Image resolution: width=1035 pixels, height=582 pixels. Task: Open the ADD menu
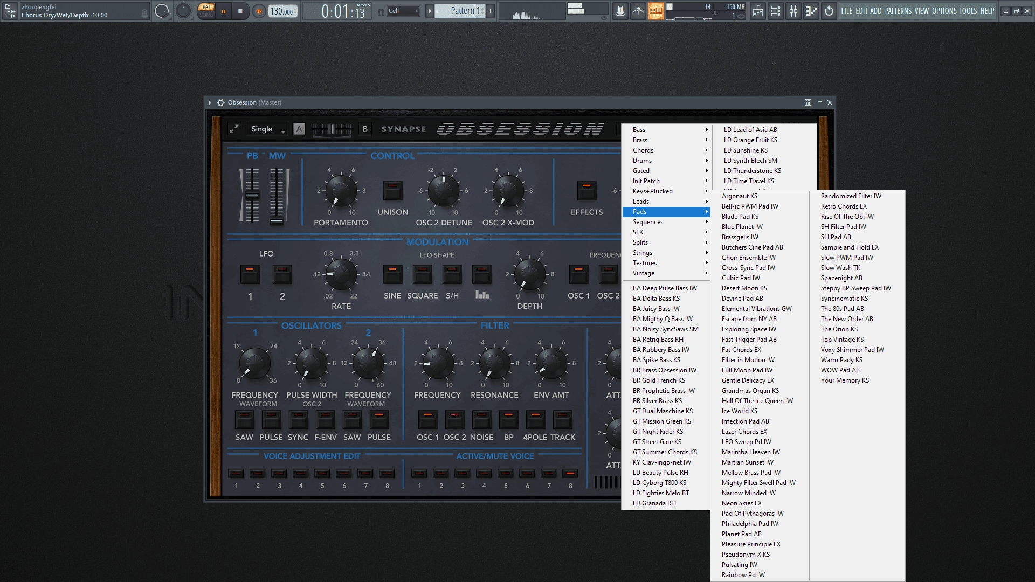click(876, 11)
